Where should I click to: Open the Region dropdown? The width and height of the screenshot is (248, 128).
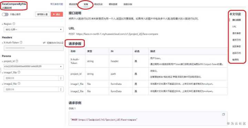tap(34, 30)
